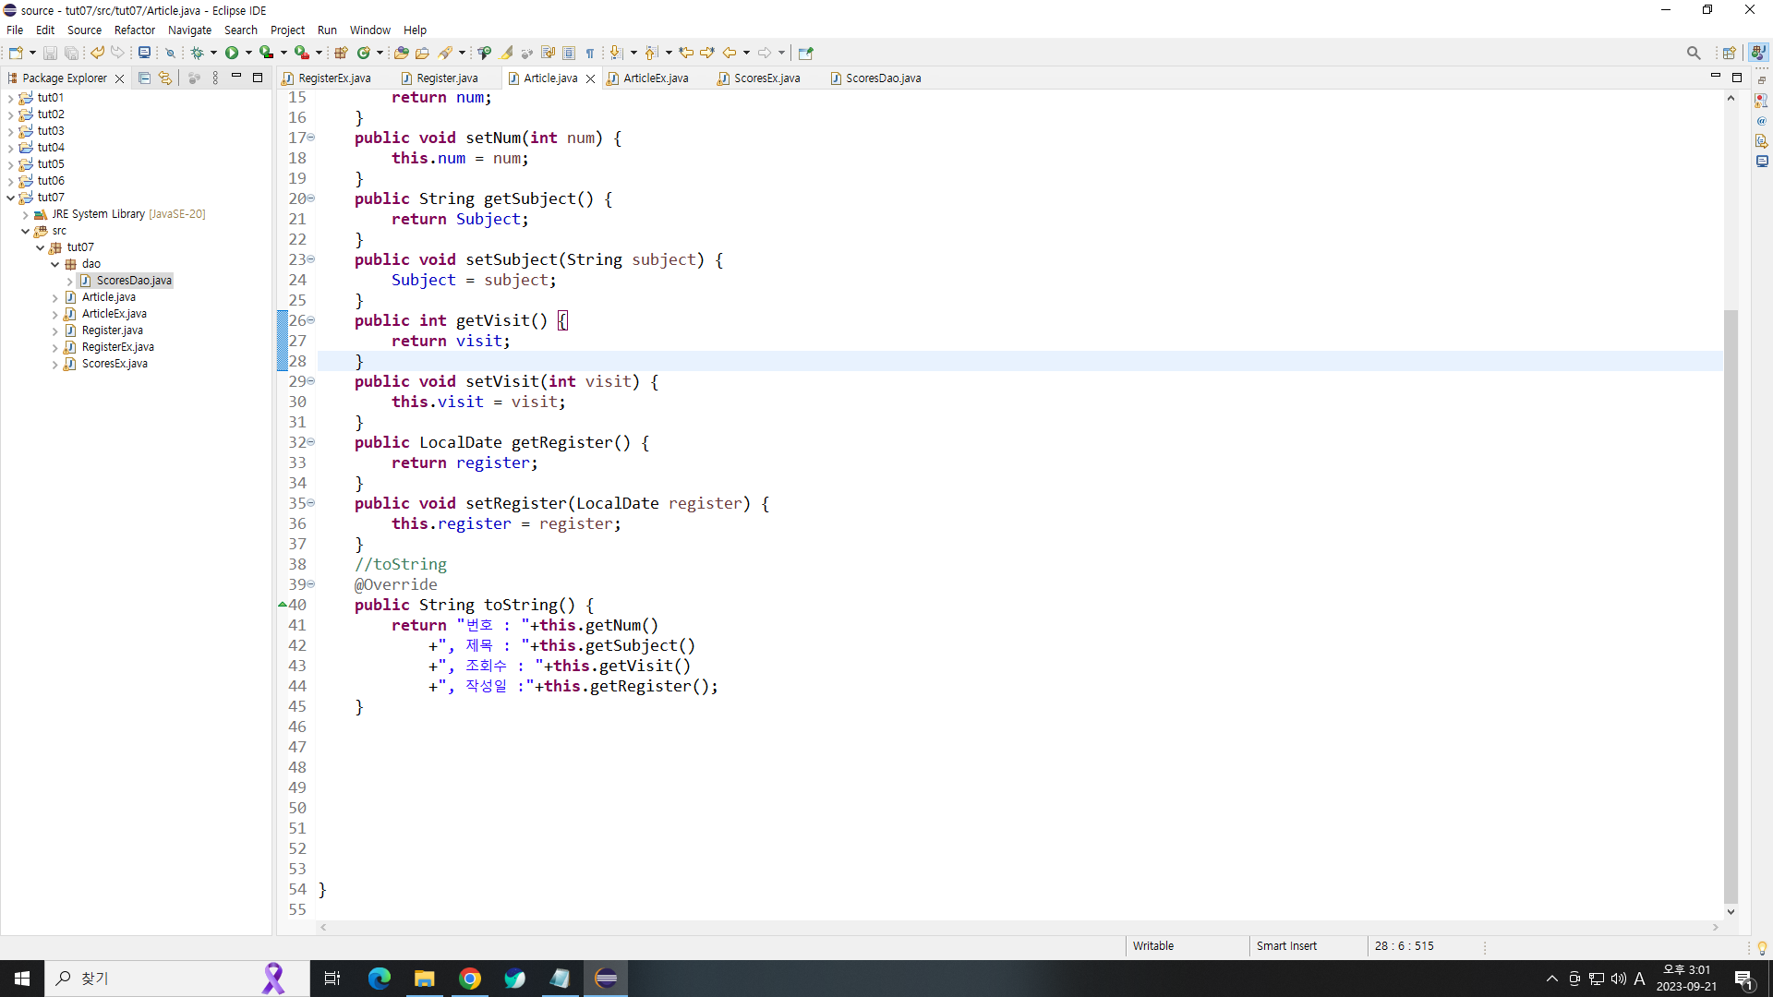The width and height of the screenshot is (1773, 997).
Task: Expand the tut03 project node
Action: click(11, 131)
